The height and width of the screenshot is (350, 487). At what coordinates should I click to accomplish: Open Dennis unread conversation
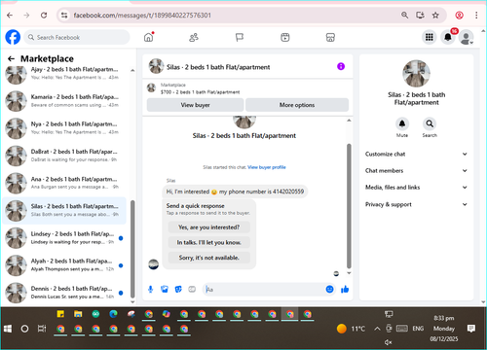click(x=64, y=293)
